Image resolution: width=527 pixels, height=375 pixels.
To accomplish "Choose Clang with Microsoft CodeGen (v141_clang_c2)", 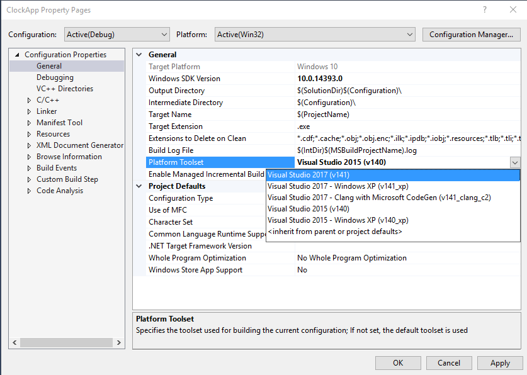I will point(393,198).
